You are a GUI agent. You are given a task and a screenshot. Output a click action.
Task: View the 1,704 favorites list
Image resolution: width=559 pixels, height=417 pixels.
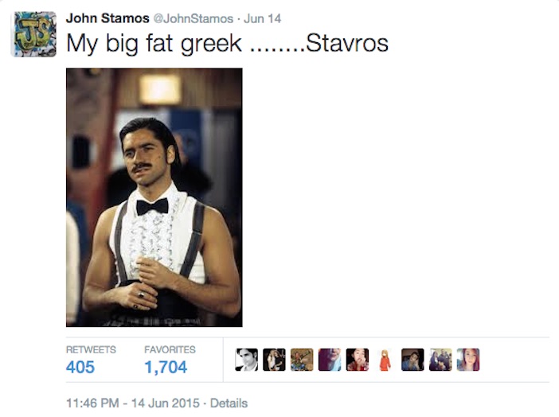click(x=166, y=367)
